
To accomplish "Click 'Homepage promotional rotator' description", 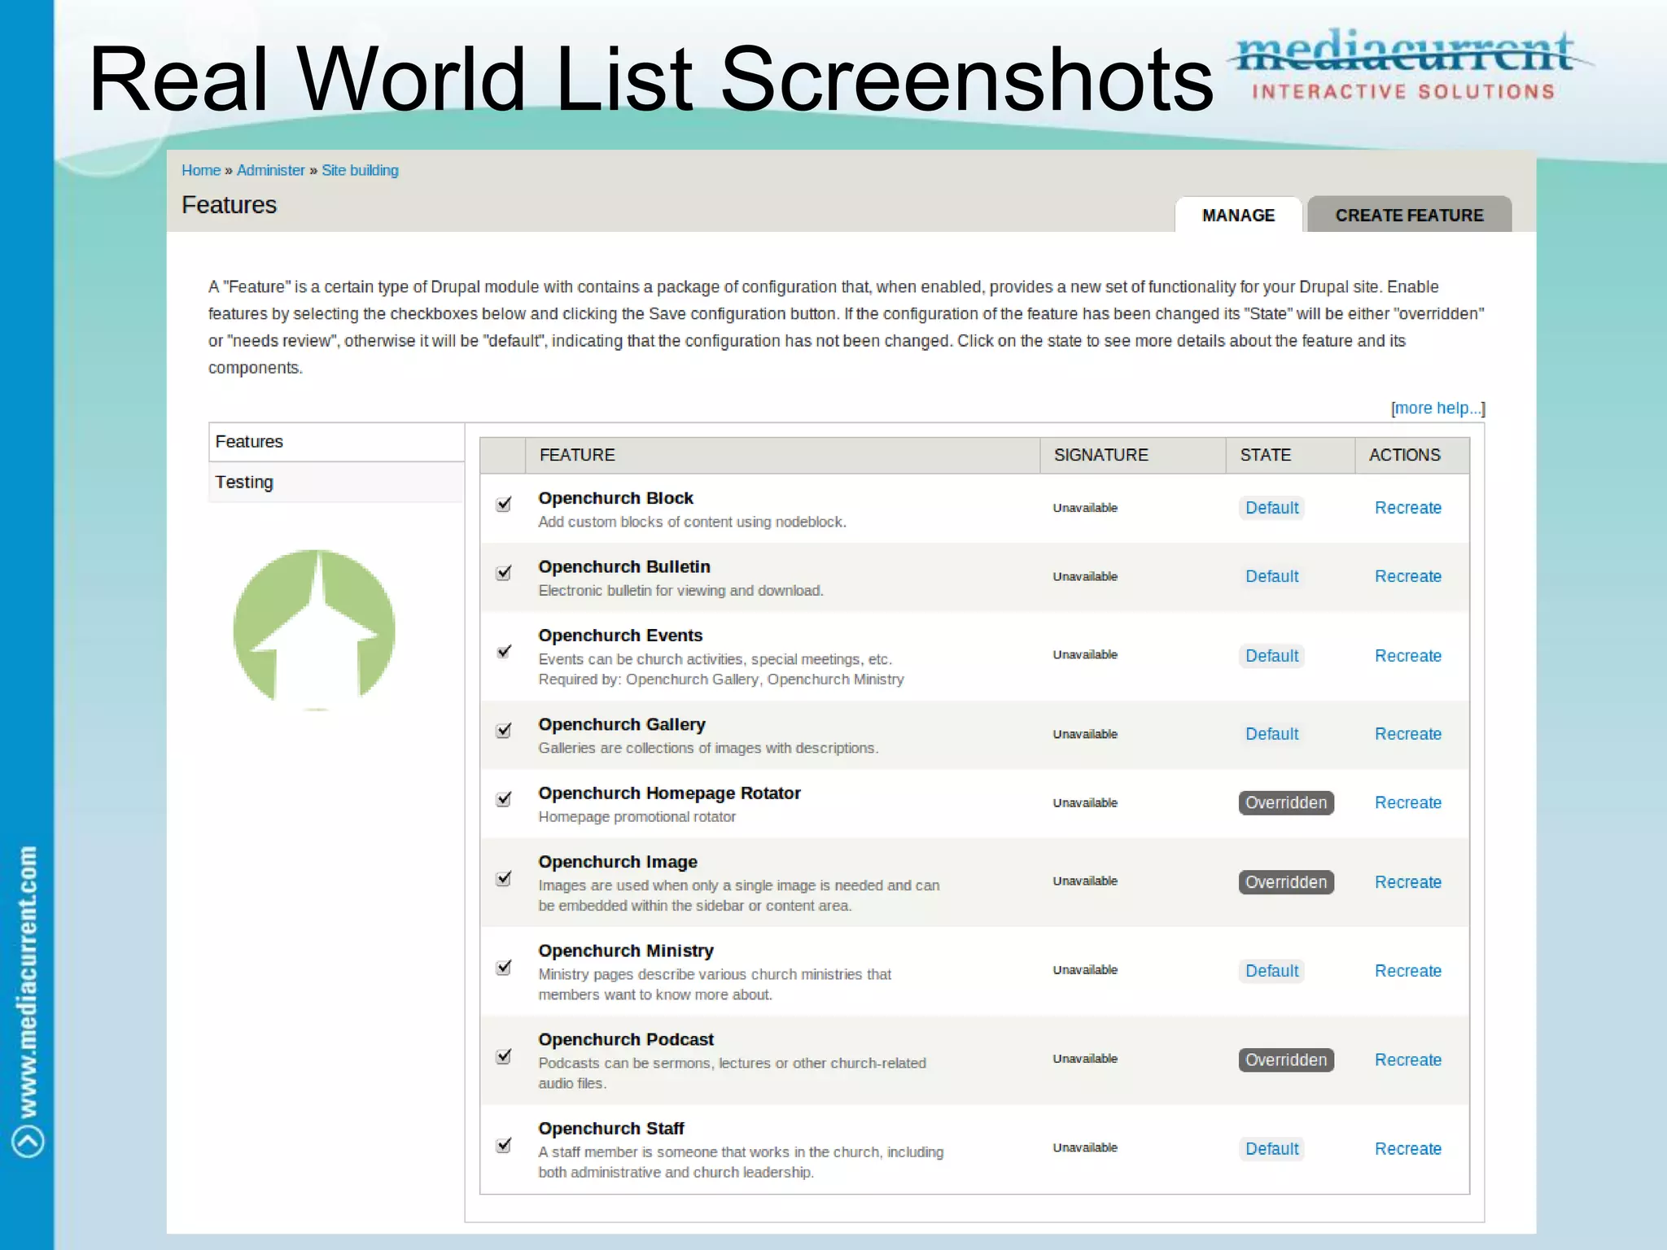I will click(637, 817).
